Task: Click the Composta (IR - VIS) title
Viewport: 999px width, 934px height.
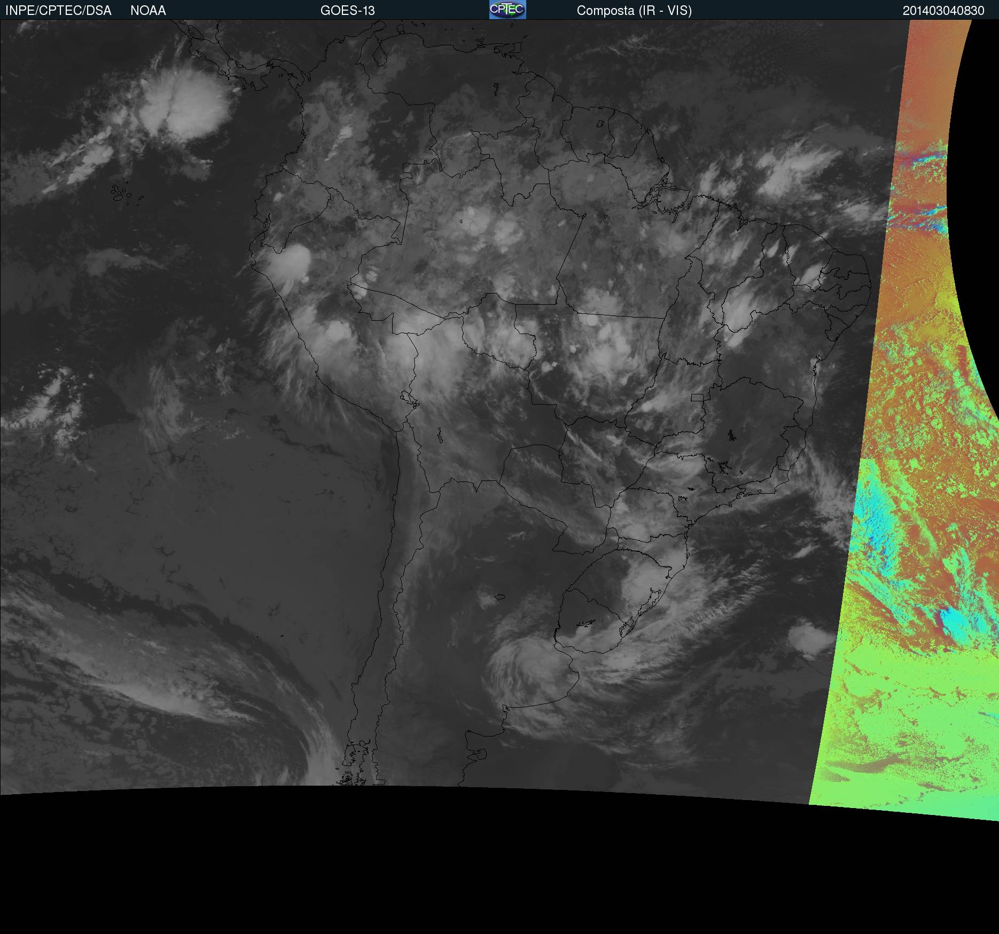Action: [634, 11]
